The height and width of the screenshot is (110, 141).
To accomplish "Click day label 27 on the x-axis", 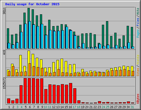I will click(x=116, y=107).
